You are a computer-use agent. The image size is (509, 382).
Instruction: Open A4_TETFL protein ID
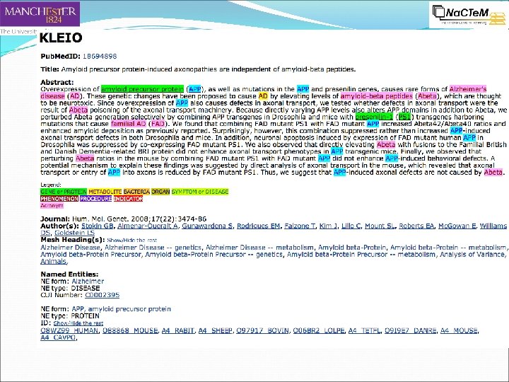(364, 330)
